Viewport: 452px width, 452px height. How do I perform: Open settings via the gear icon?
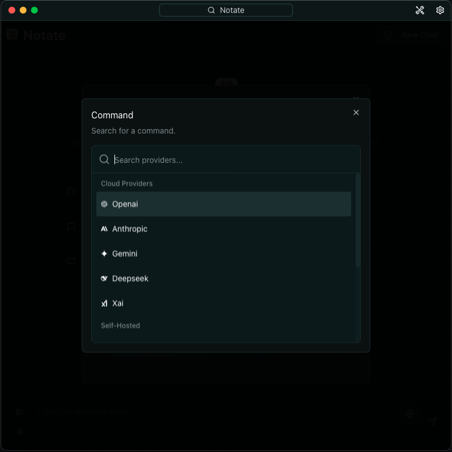coord(440,10)
